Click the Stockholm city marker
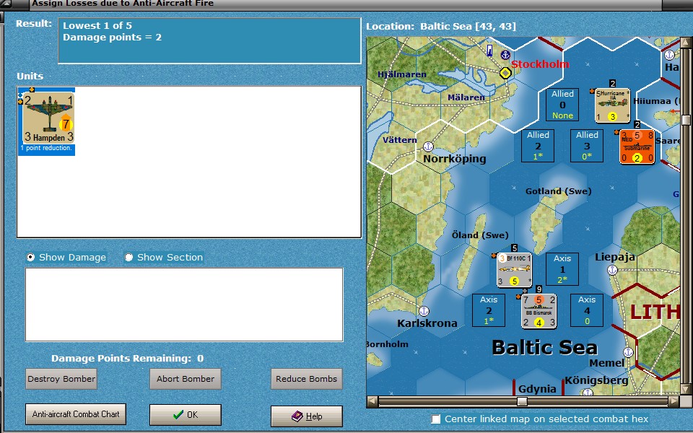The image size is (693, 433). [505, 73]
